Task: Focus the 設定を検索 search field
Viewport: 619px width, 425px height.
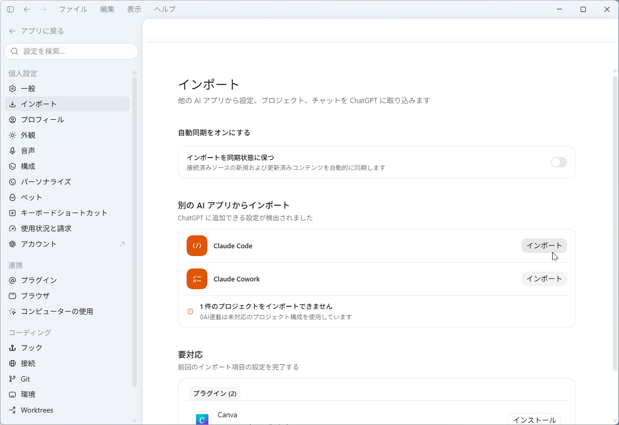Action: pyautogui.click(x=71, y=51)
